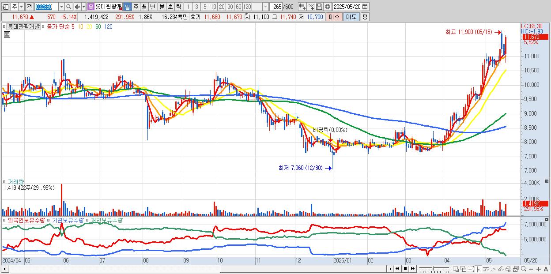Click the indicator add icon beside 600

coord(302,7)
